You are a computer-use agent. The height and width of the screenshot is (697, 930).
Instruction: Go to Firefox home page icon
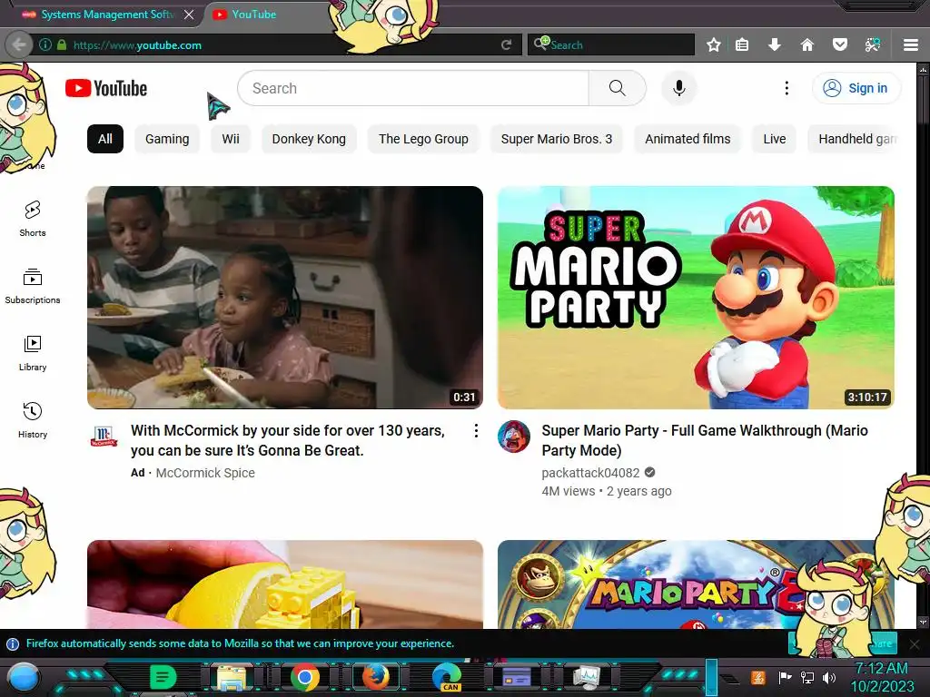(x=806, y=44)
